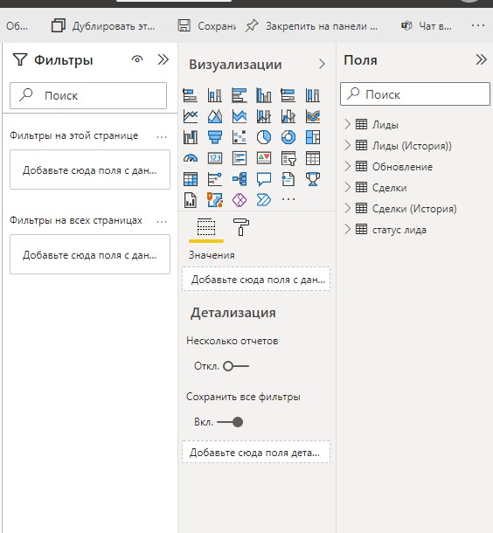The image size is (493, 533).
Task: Select the Stacked column chart visual
Action: [x=214, y=95]
